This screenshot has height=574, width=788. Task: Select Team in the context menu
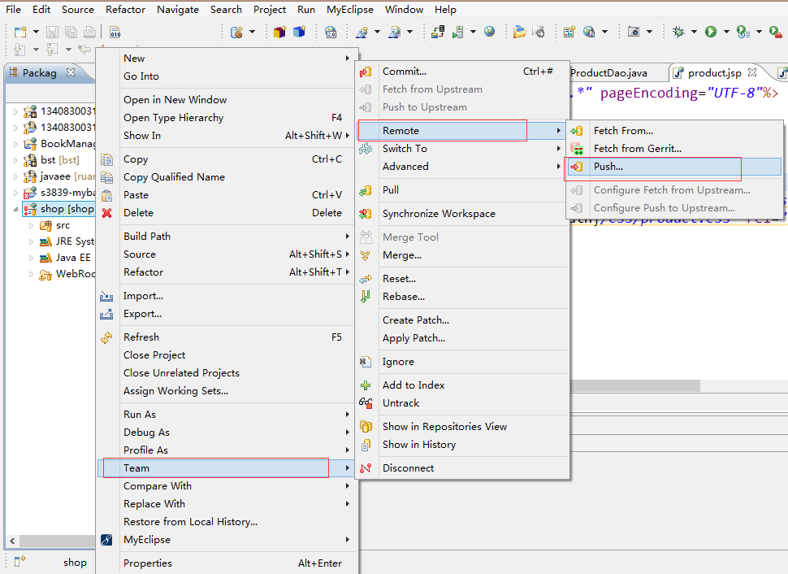227,468
